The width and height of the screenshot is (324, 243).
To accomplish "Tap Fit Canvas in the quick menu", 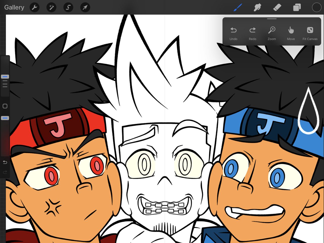I will (310, 33).
